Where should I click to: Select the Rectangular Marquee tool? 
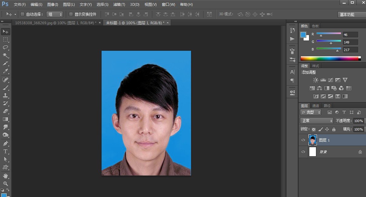(5, 40)
